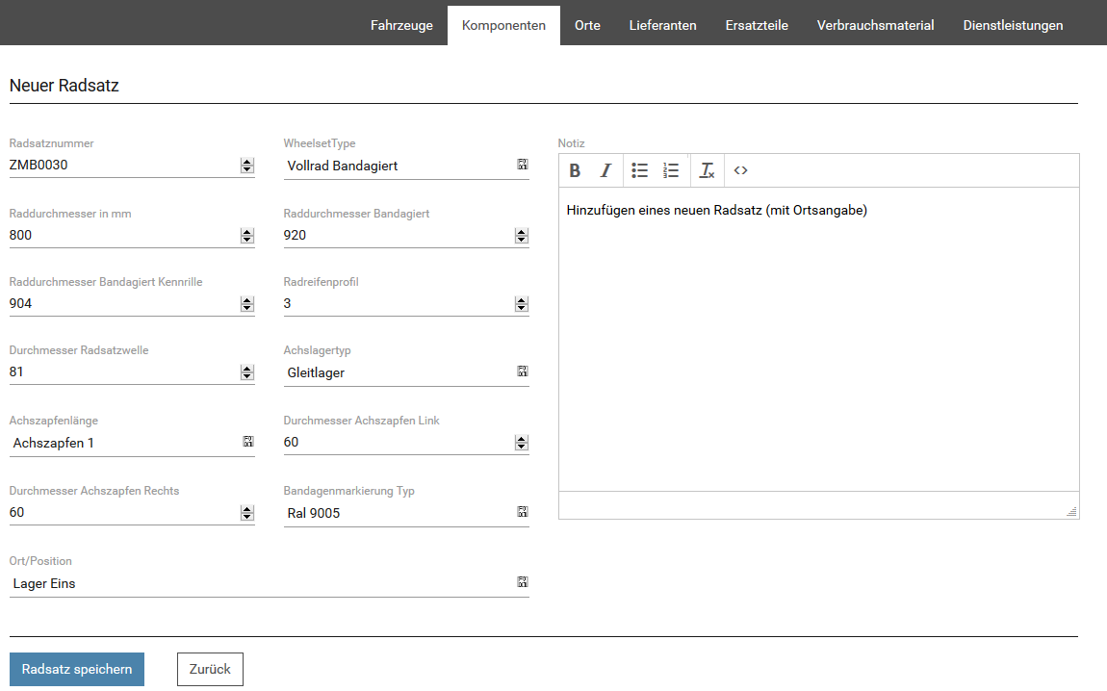The image size is (1107, 691).
Task: Open source code view in Notiz editor
Action: [740, 170]
